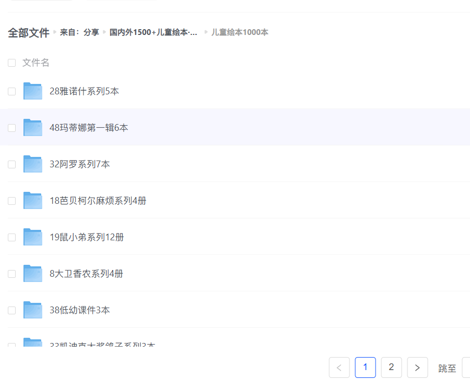Screen dimensions: 470x380
Task: Toggle the checkbox for 38低幼课件3本
Action: click(x=11, y=311)
